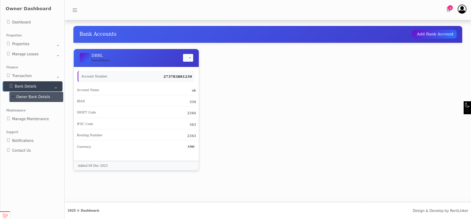Click the Notifications sidebar icon
The height and width of the screenshot is (219, 471).
(8, 141)
